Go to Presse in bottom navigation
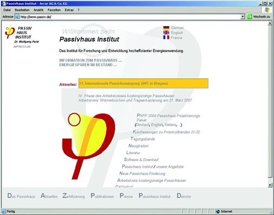 click(126, 196)
